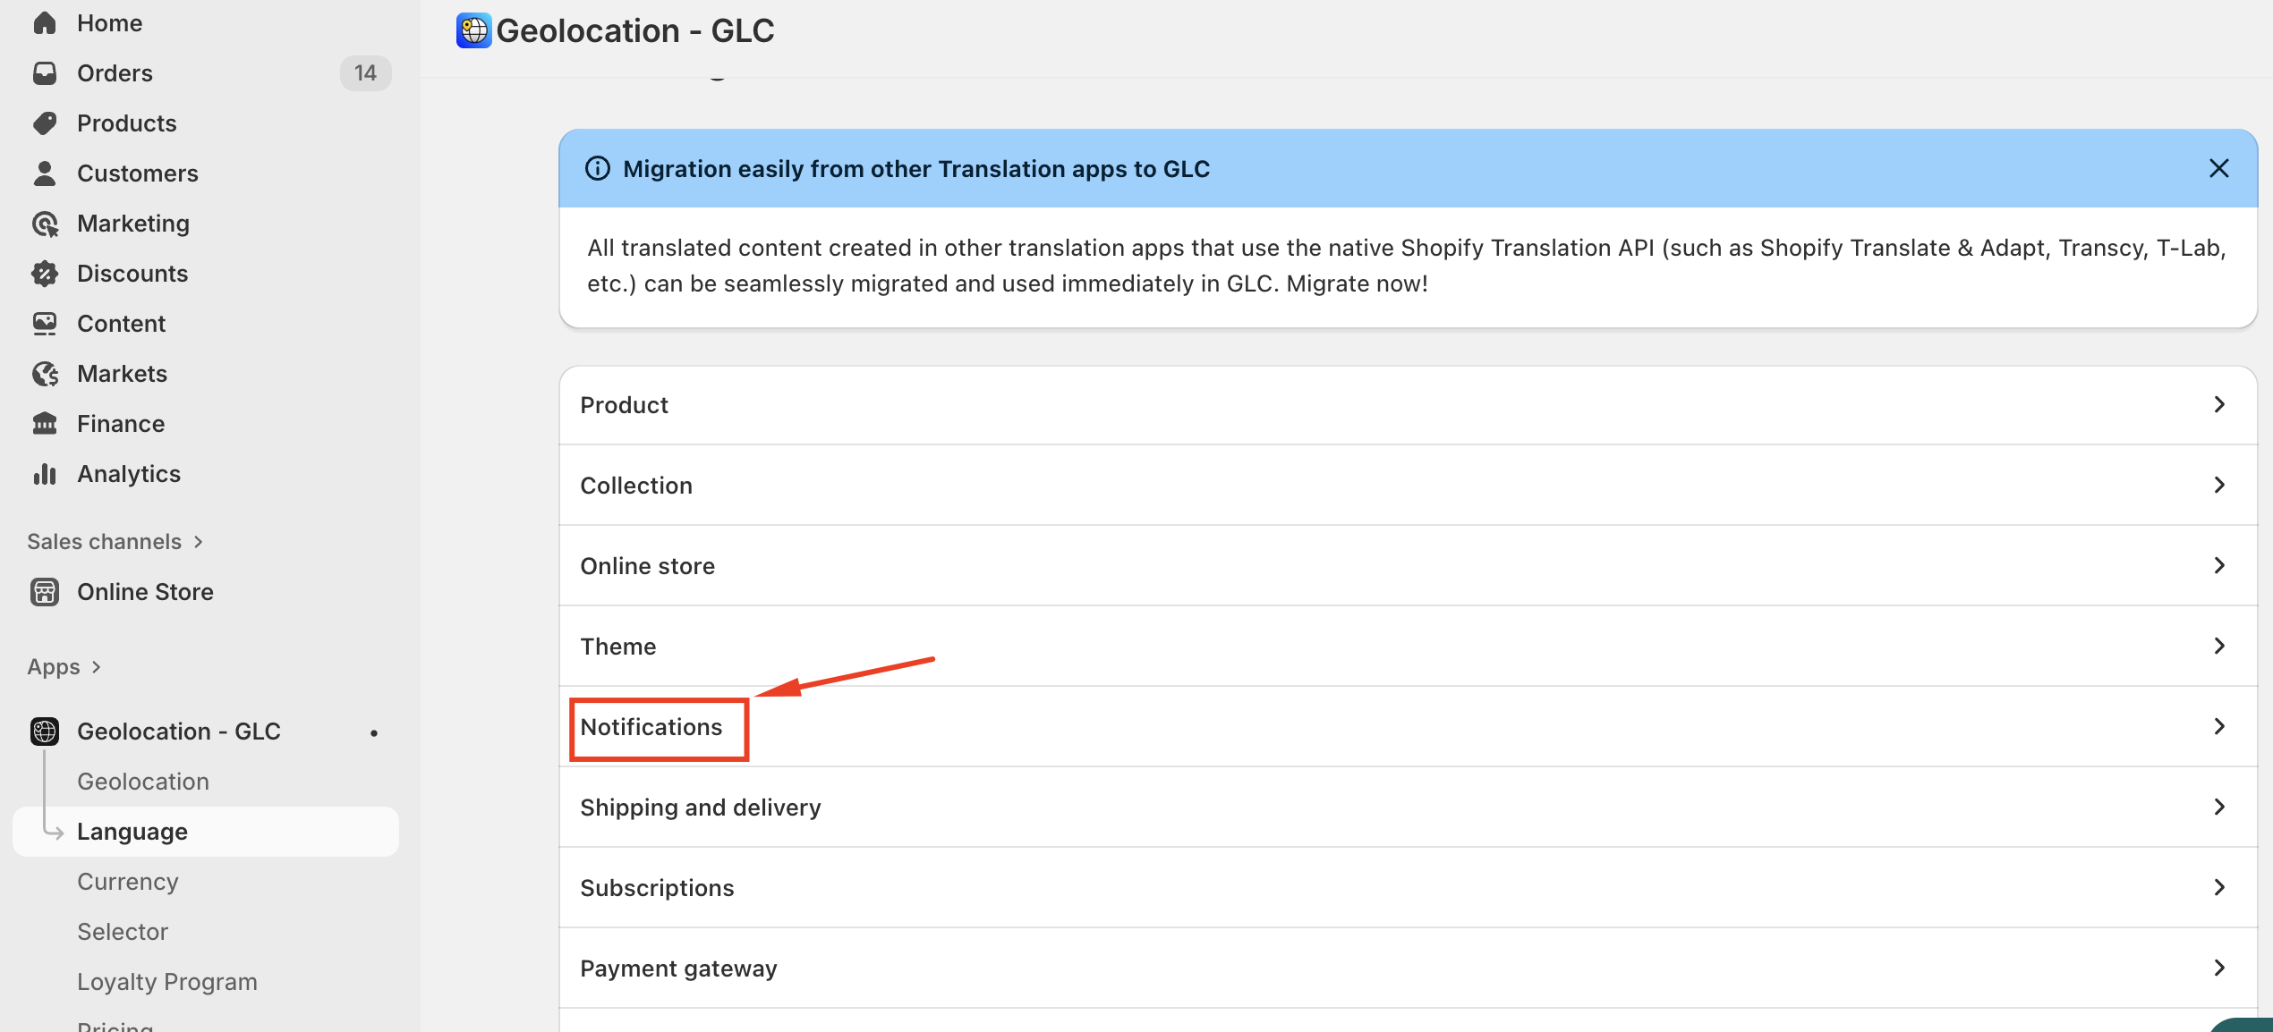Screen dimensions: 2273x1032
Task: Select Selector in GLC submenu
Action: (123, 932)
